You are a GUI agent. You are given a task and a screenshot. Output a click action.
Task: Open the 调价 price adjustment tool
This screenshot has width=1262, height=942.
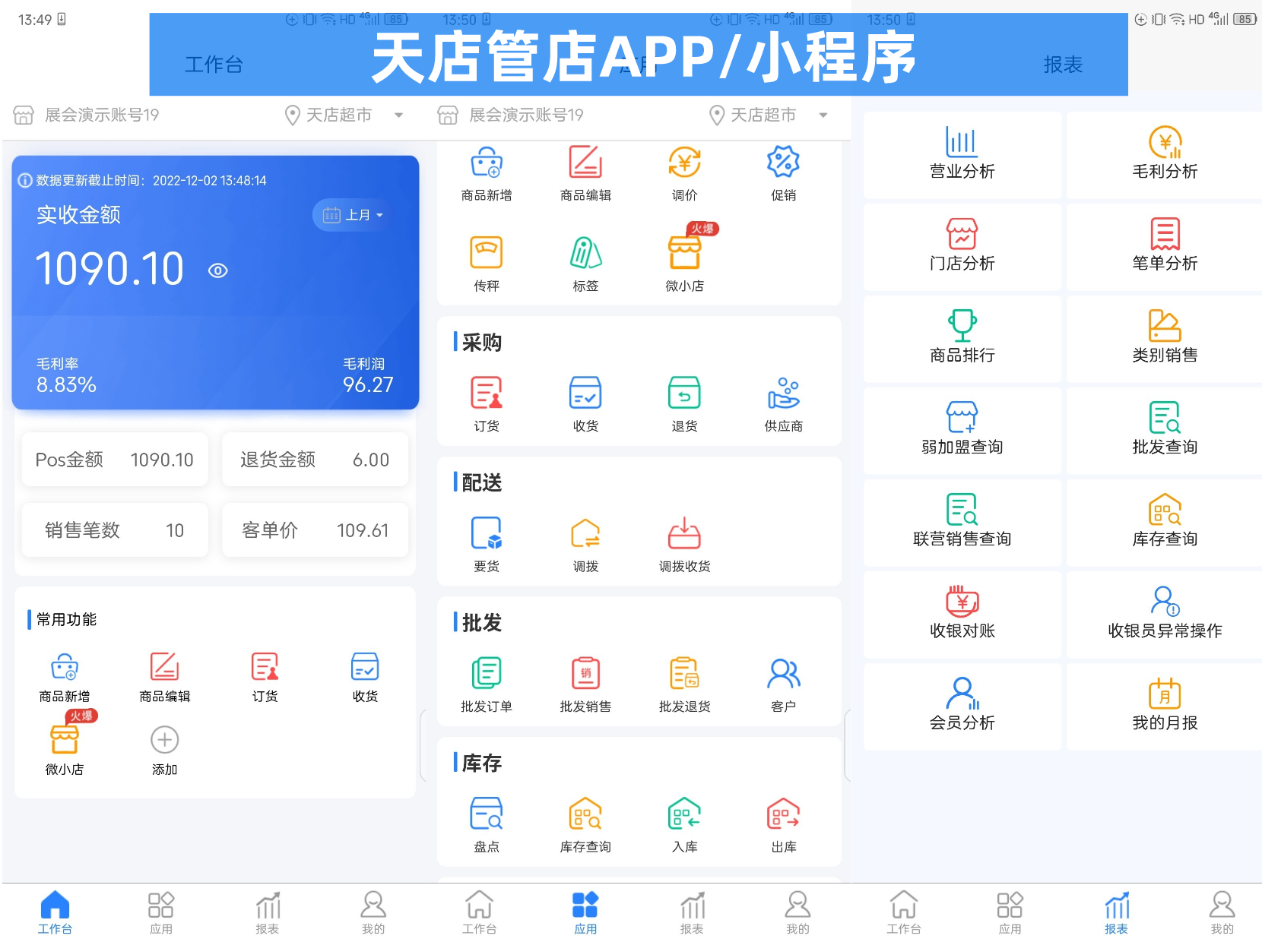pyautogui.click(x=683, y=173)
